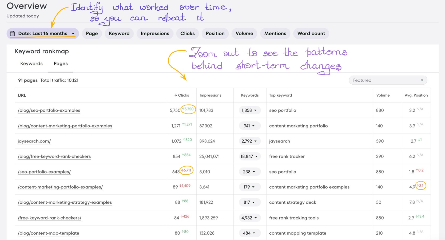This screenshot has width=445, height=240.
Task: Click the 181,922 impressions value
Action: [206, 202]
